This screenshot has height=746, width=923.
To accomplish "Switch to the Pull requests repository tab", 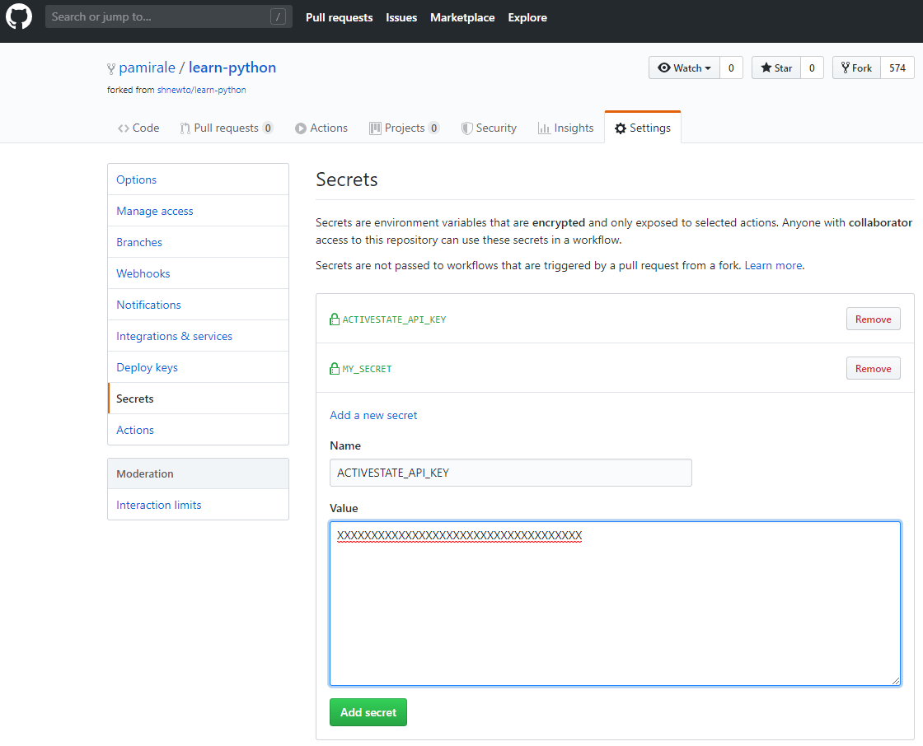I will tap(227, 128).
